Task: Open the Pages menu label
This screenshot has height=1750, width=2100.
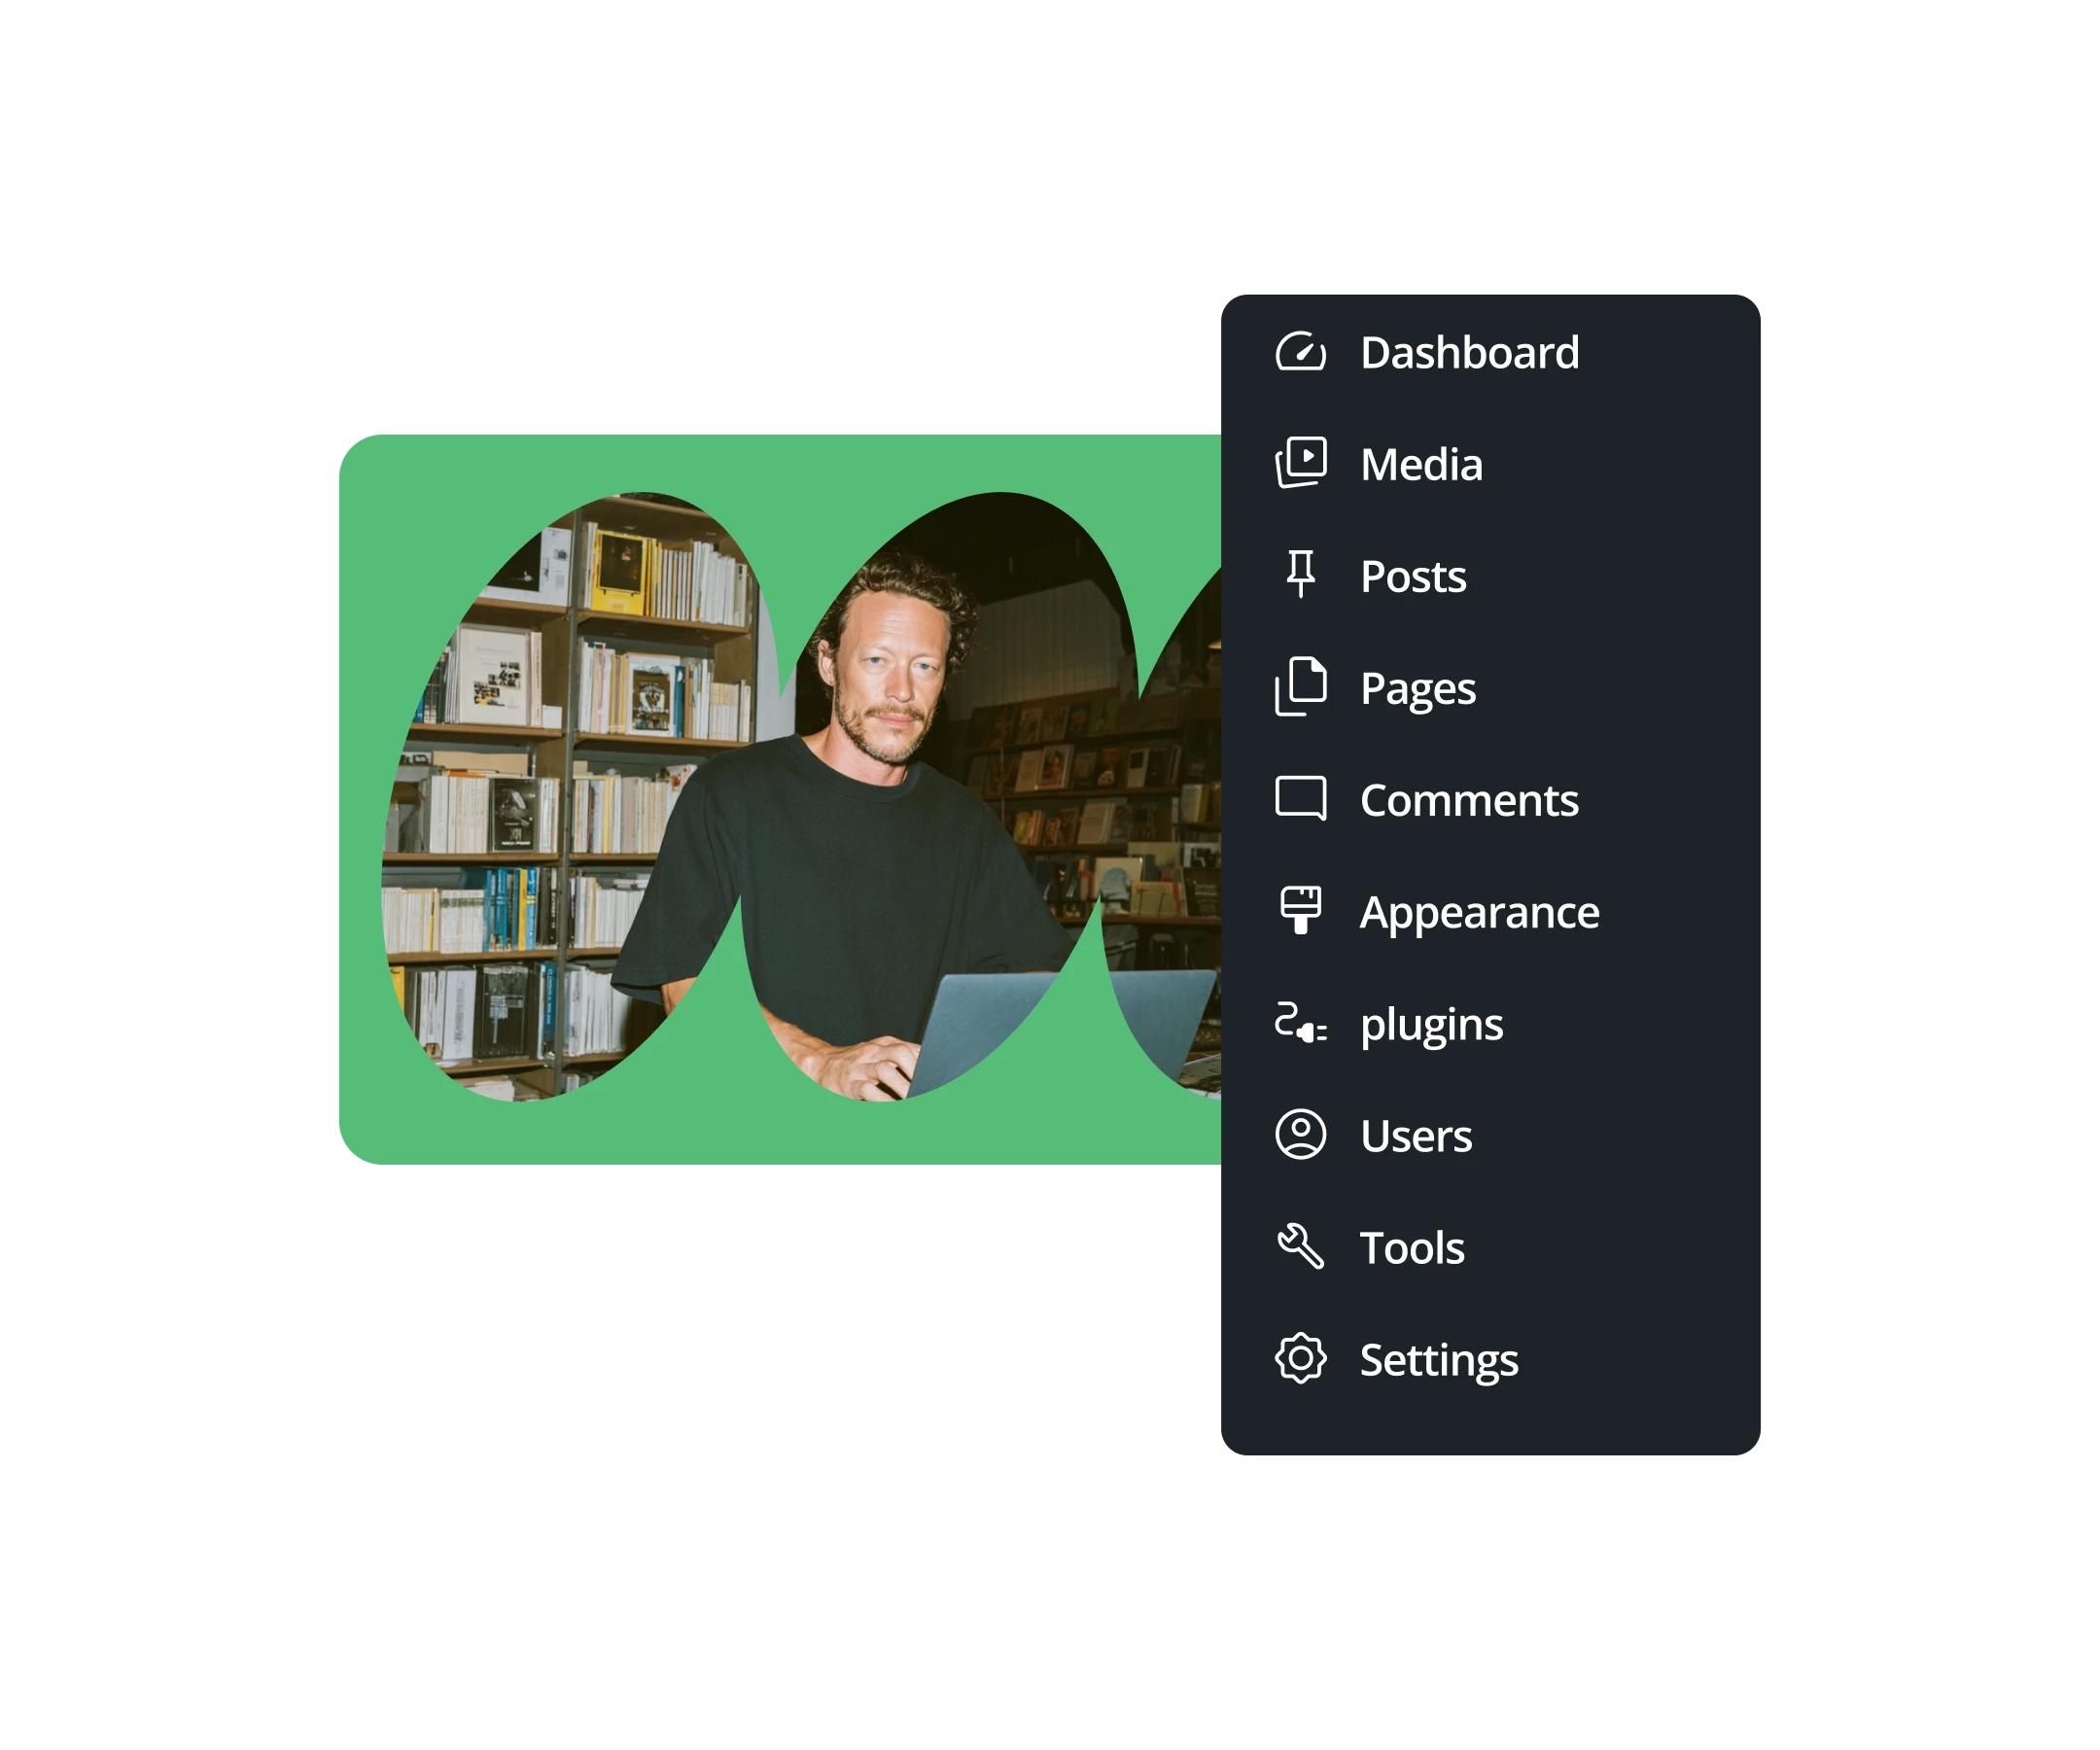Action: click(1418, 690)
